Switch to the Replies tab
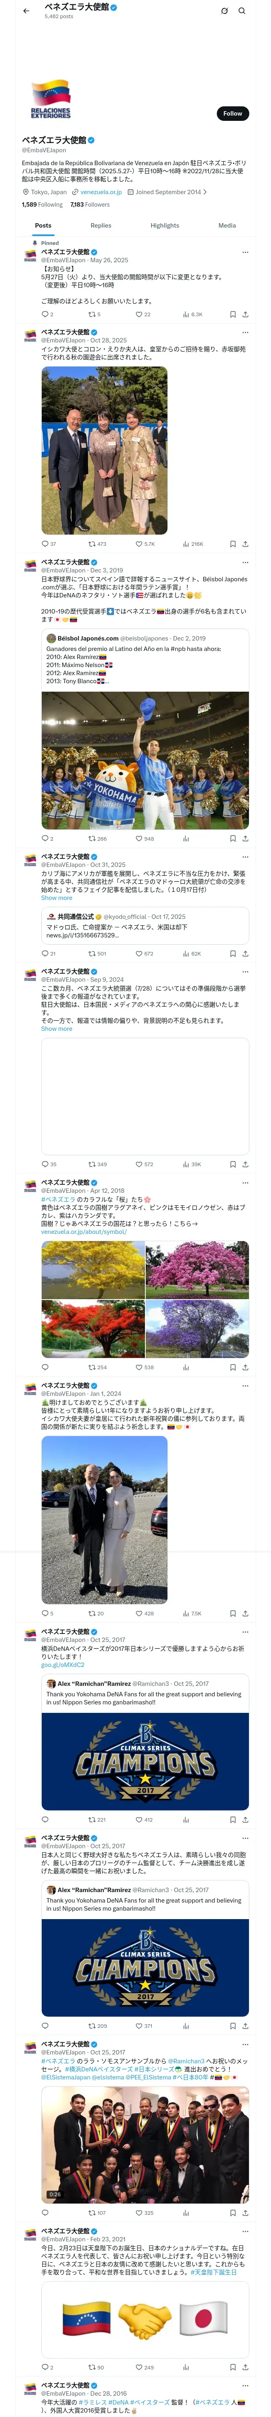 (x=101, y=225)
